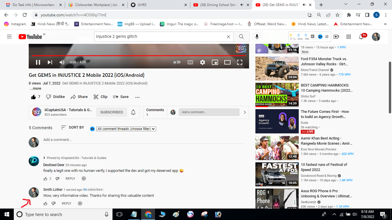Show hidden system tray icons
This screenshot has height=220, width=392.
pyautogui.click(x=334, y=214)
